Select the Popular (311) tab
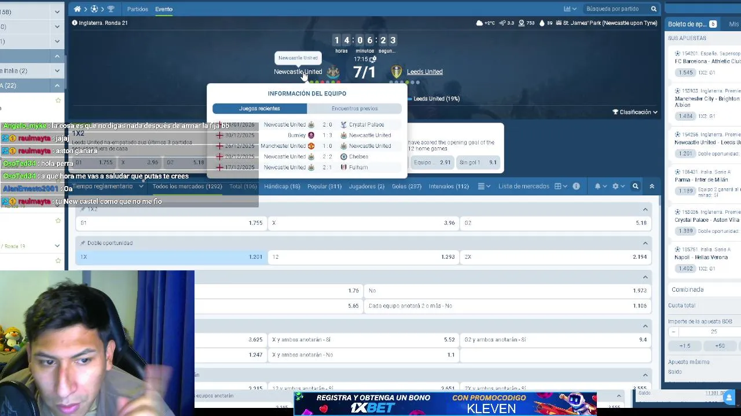The width and height of the screenshot is (741, 416). (324, 186)
